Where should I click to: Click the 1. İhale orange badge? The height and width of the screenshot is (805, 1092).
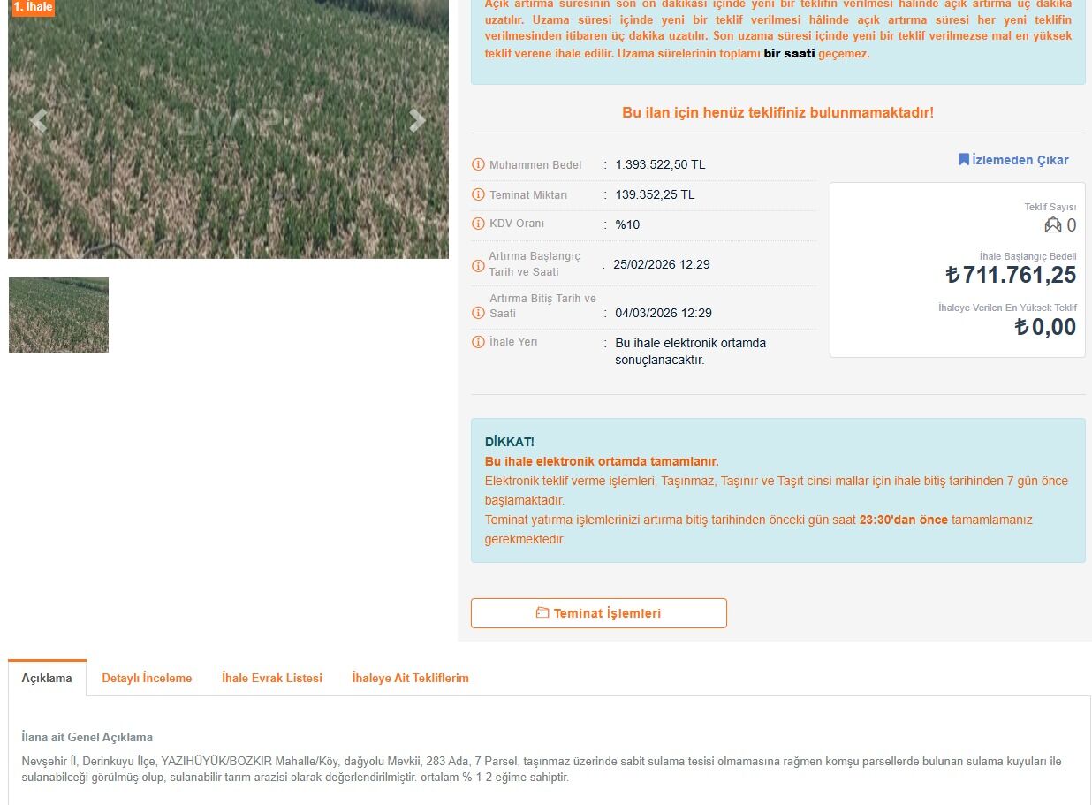pyautogui.click(x=32, y=7)
